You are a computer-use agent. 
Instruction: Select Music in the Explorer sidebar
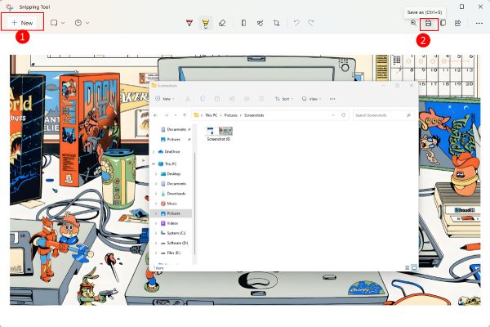point(171,204)
